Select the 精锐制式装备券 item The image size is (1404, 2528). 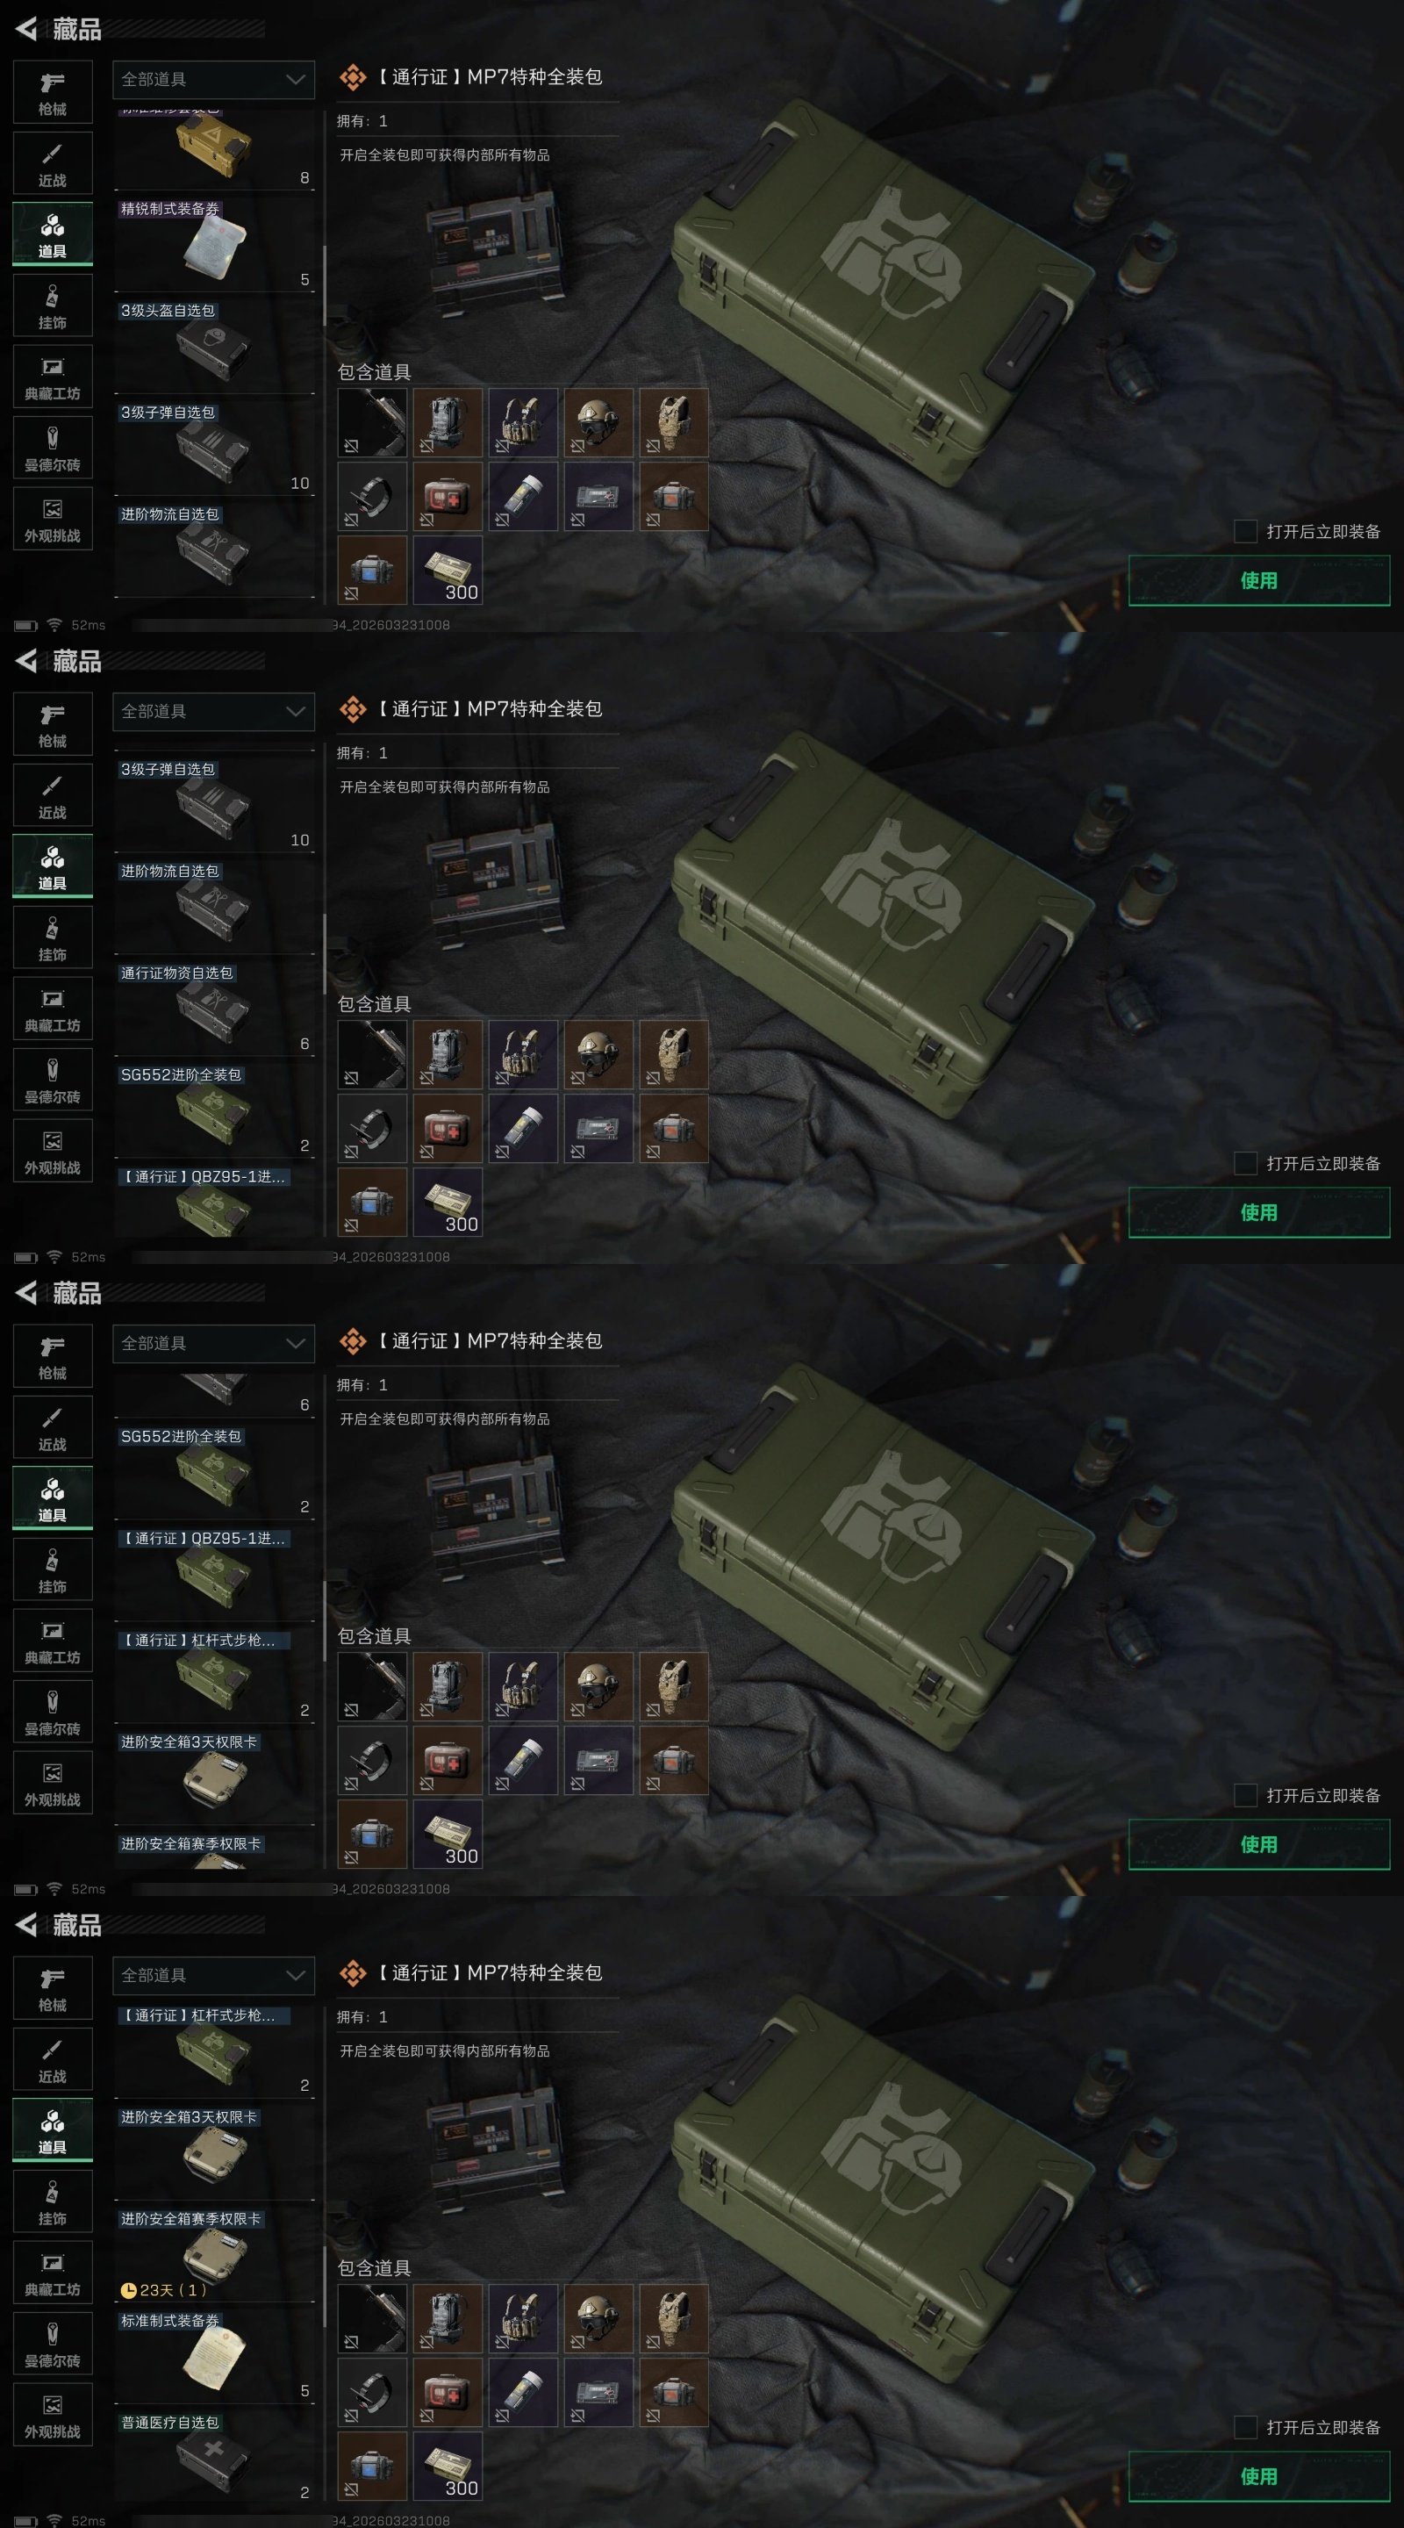click(x=215, y=244)
